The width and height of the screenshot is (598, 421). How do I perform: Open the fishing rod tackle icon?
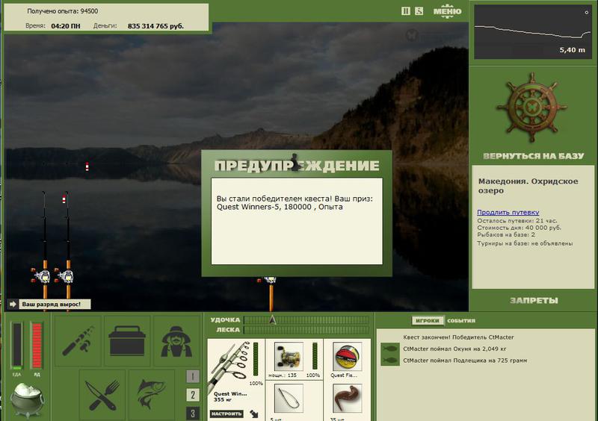tap(78, 340)
